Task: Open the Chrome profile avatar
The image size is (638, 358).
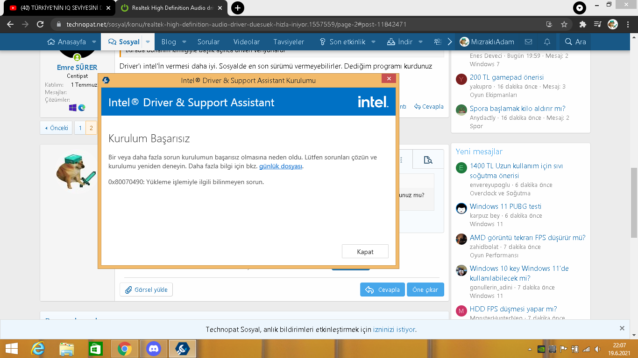Action: (x=613, y=24)
